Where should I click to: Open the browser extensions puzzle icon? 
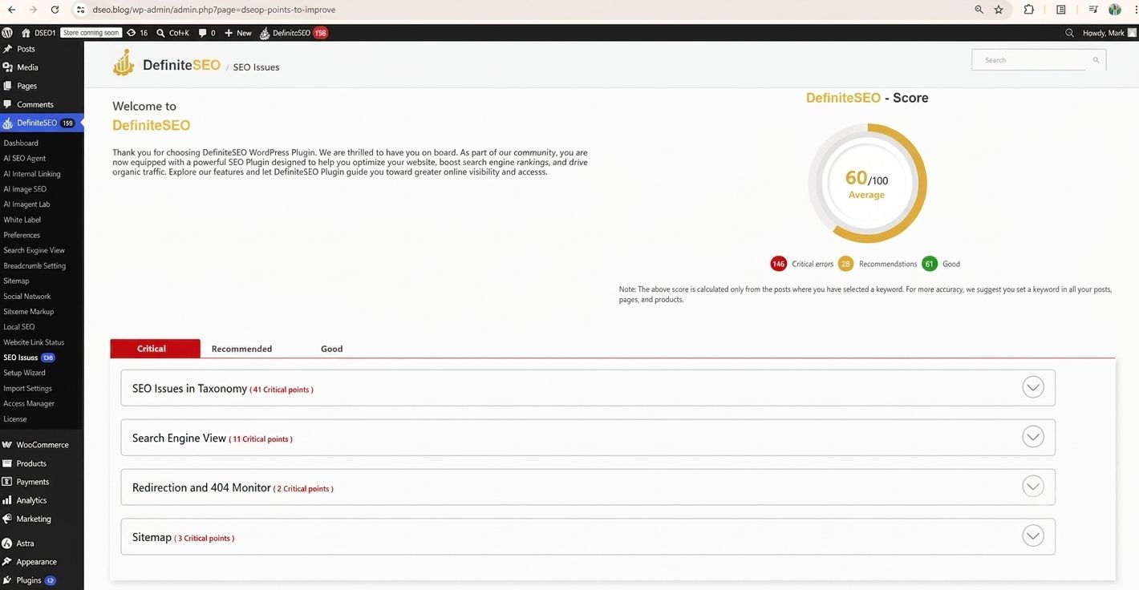[x=1029, y=10]
